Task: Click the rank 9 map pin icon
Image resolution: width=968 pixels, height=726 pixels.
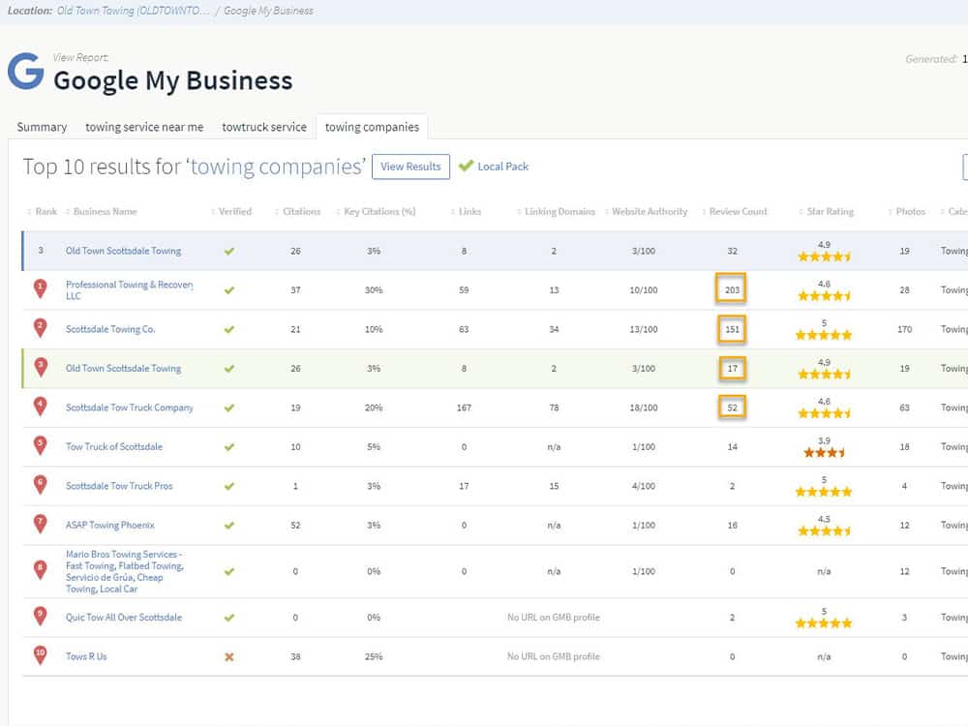Action: [40, 616]
